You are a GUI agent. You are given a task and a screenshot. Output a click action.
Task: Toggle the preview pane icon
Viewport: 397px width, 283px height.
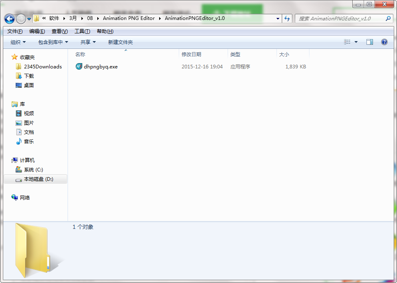[370, 42]
